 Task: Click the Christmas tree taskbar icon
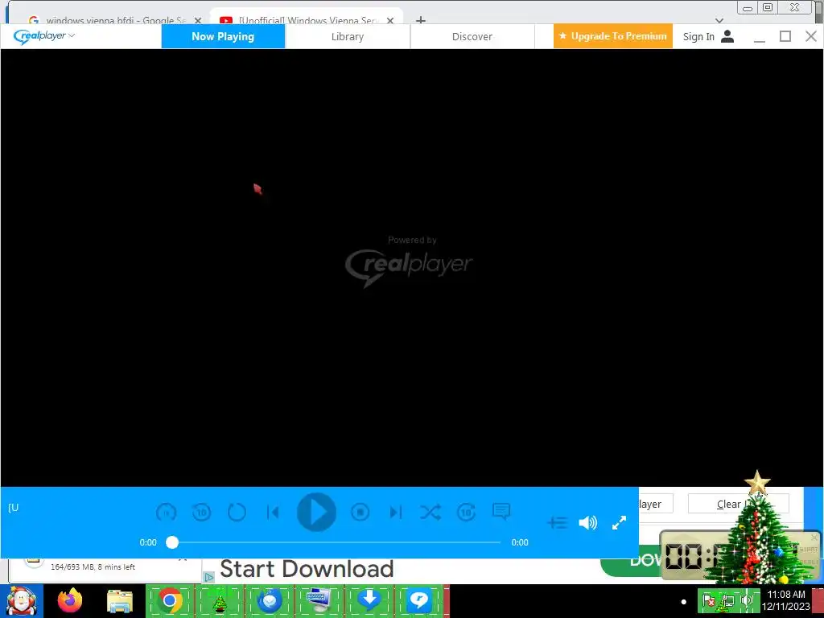[x=220, y=600]
